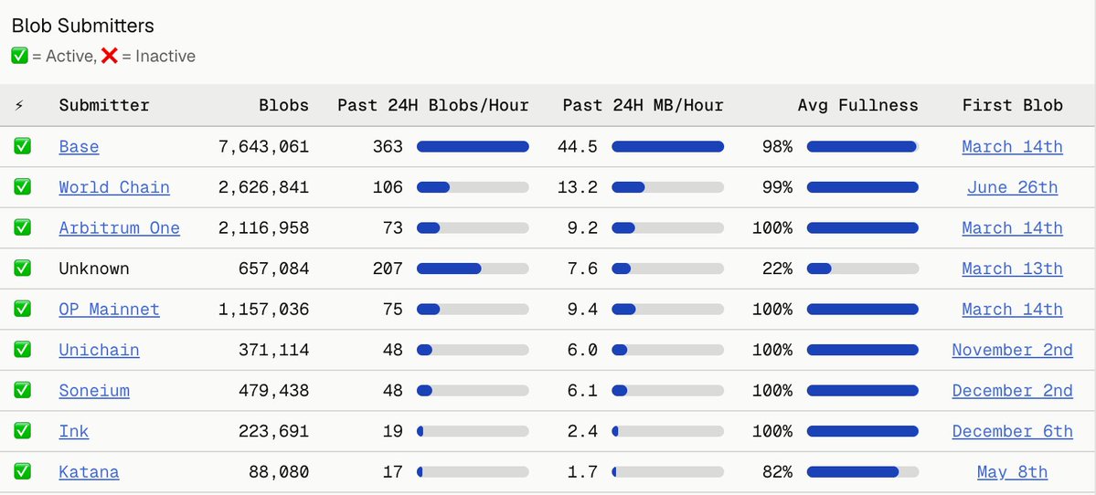1096x495 pixels.
Task: Click the active status icon for World Chain
Action: pos(22,186)
